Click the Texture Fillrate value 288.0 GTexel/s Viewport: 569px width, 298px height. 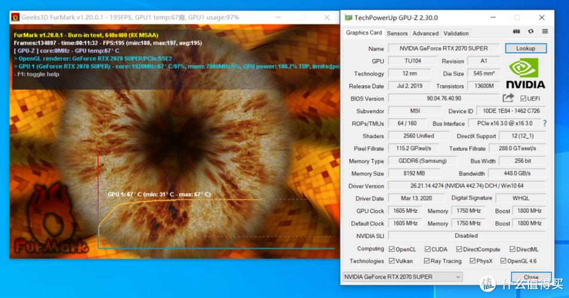click(x=517, y=148)
